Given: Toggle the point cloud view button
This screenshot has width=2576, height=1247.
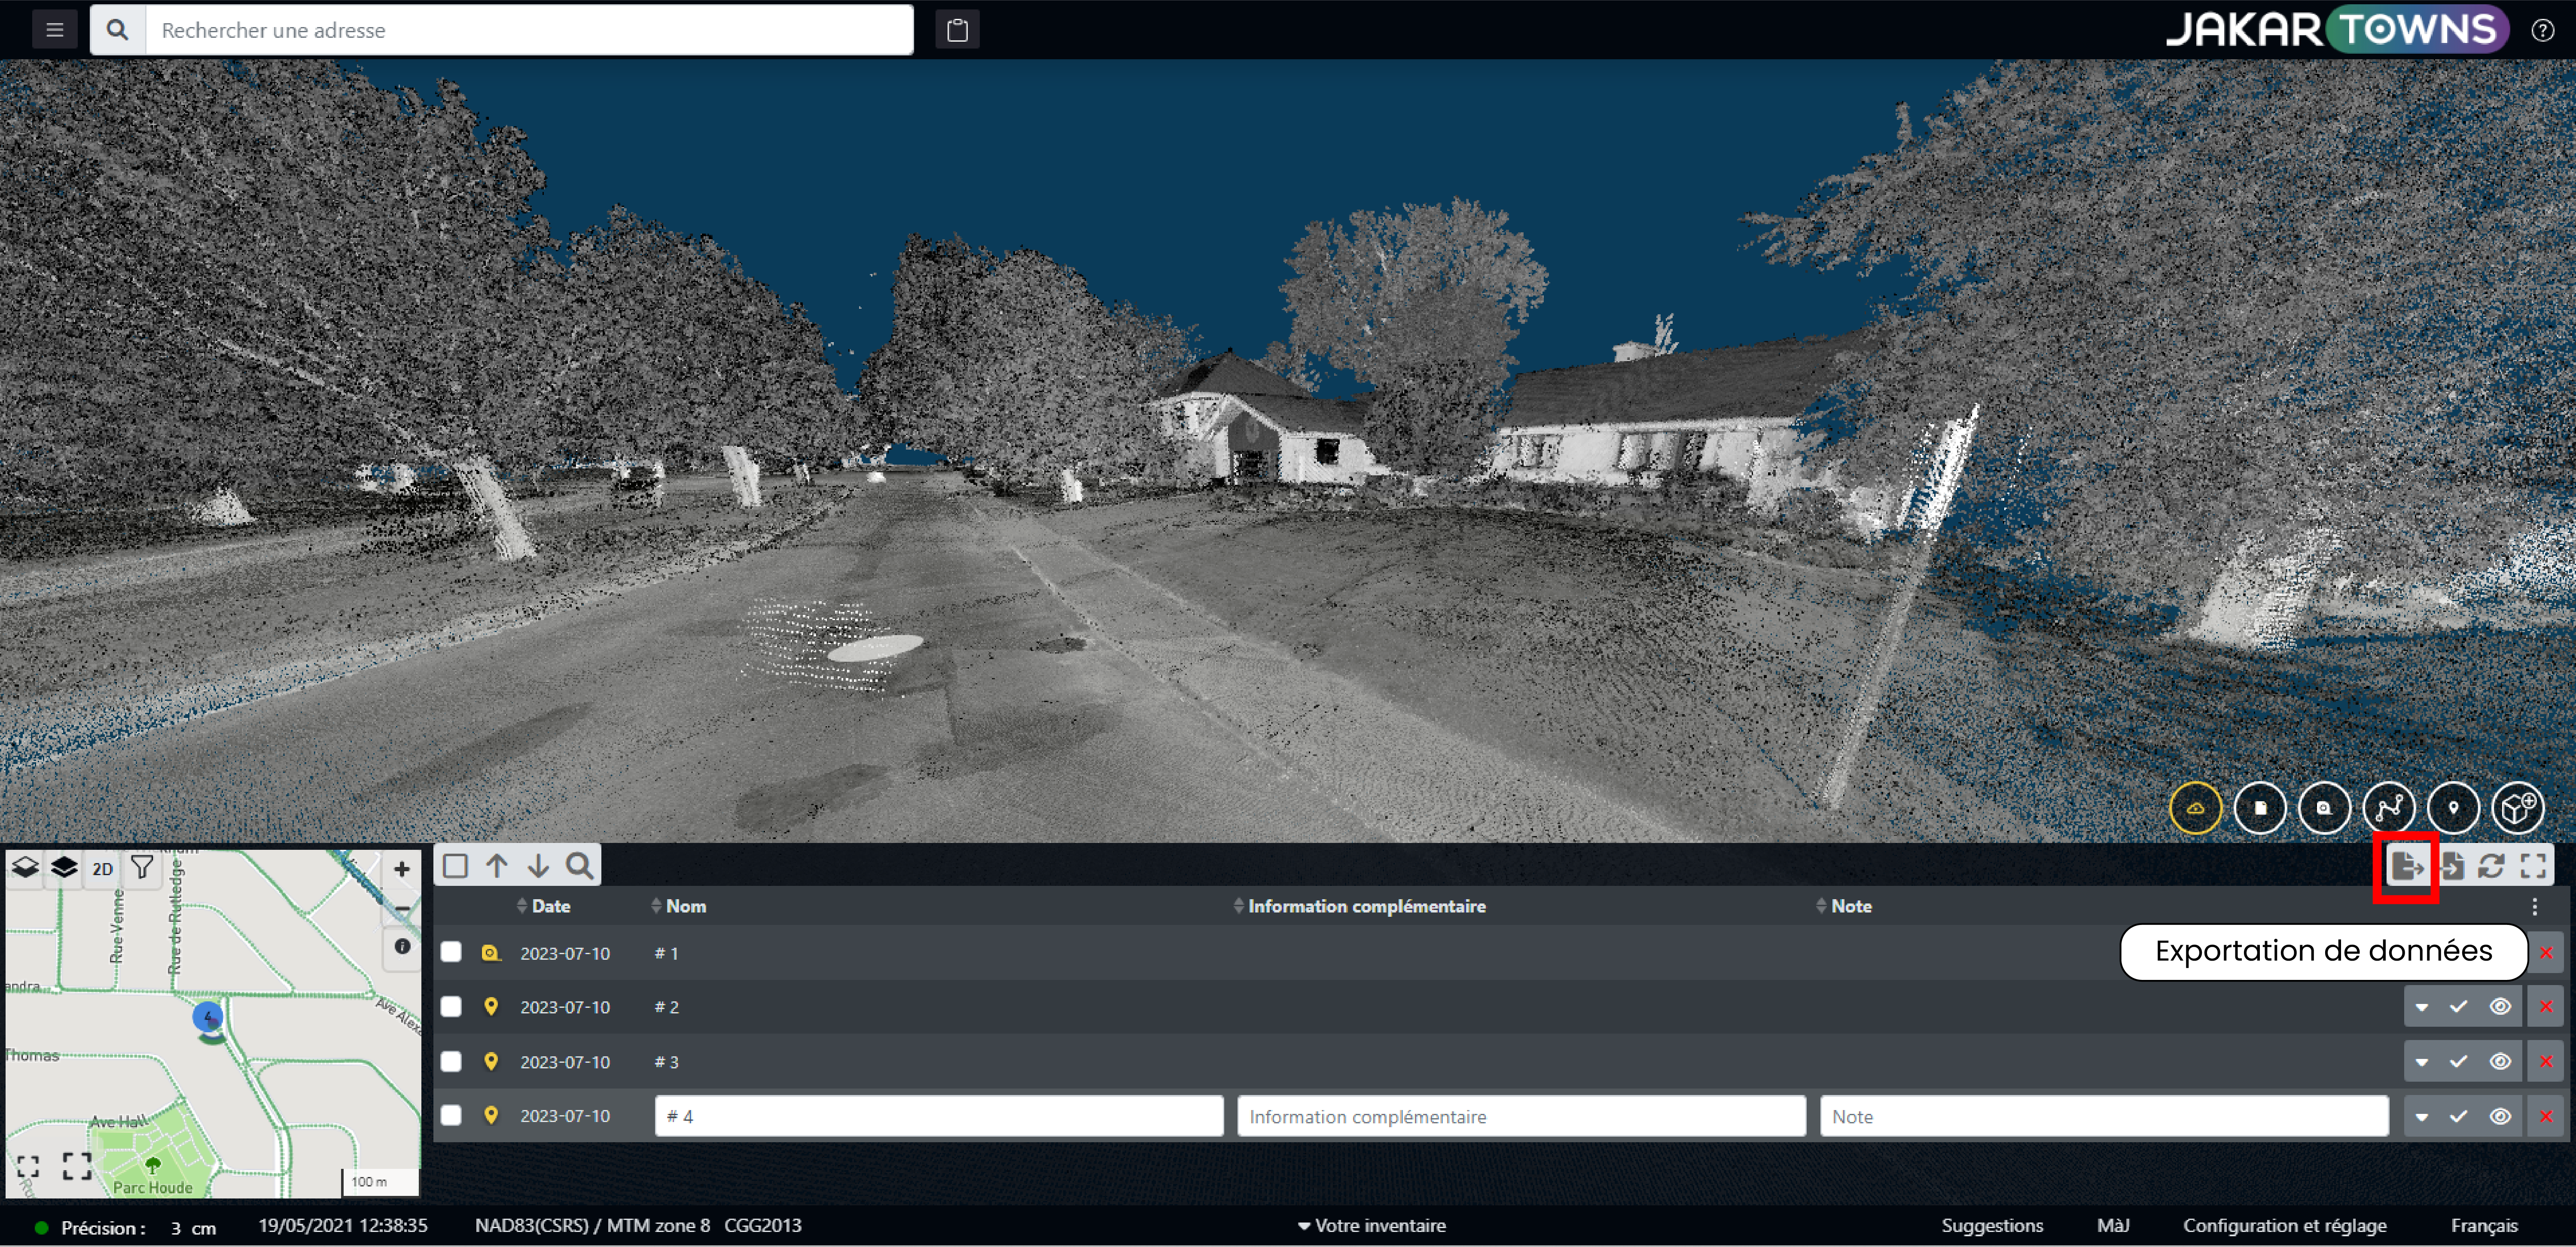Looking at the screenshot, I should [x=2195, y=808].
